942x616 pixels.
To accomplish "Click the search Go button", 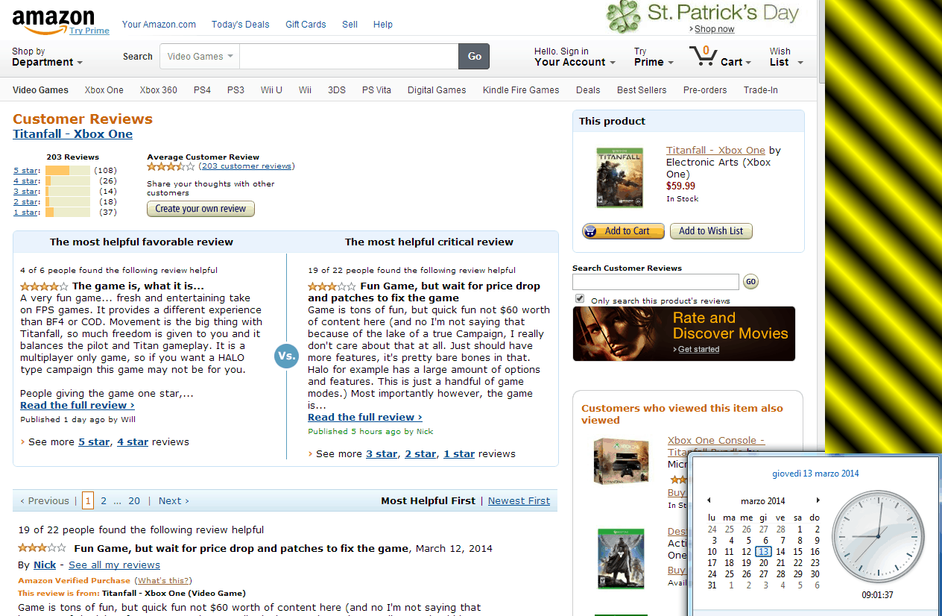I will (474, 57).
